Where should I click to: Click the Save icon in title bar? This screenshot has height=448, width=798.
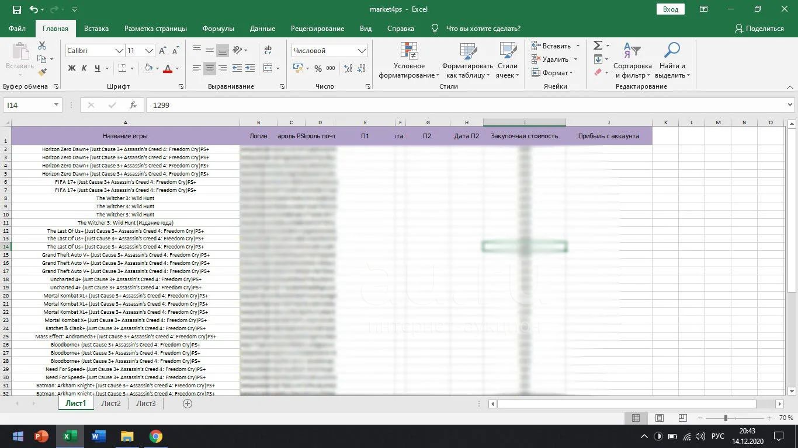(17, 9)
